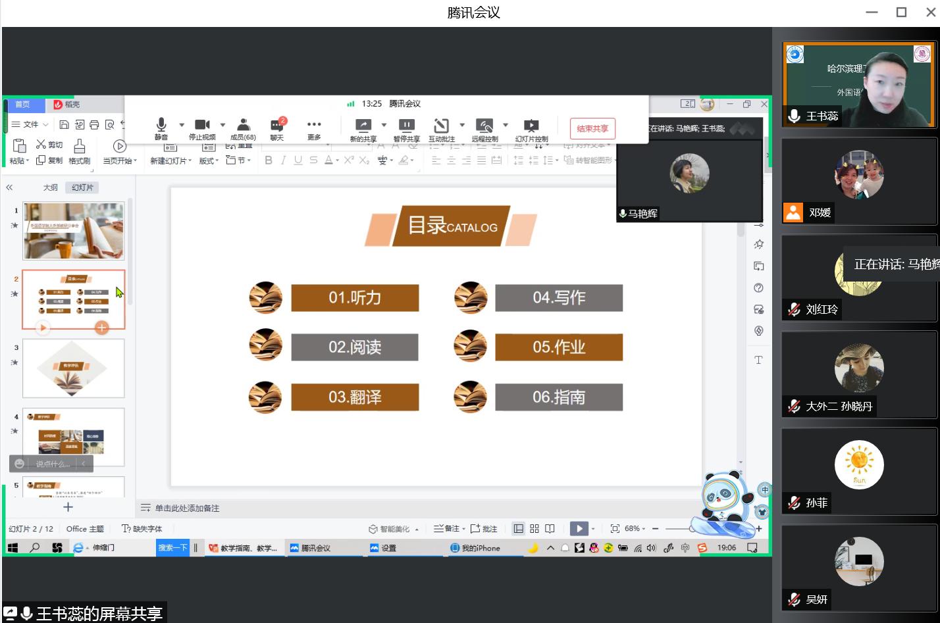Click the 静音 microphone mute icon

[x=161, y=125]
